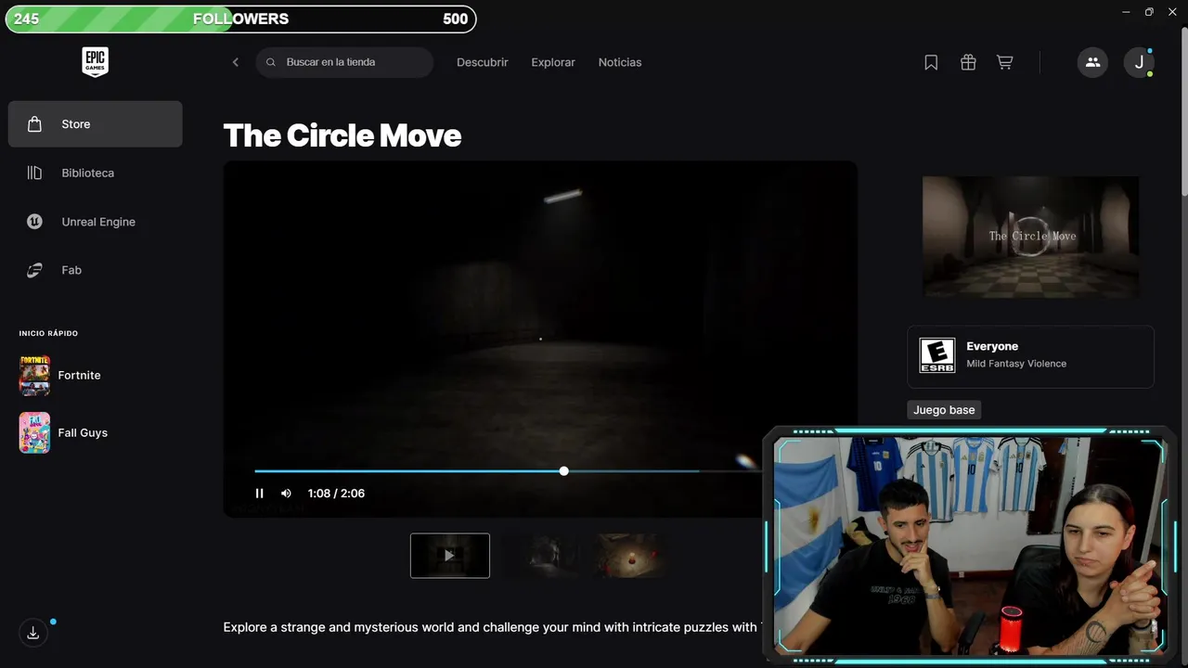Switch to the Noticias tab

pos(620,62)
